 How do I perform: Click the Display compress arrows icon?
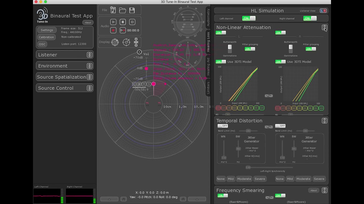pyautogui.click(x=136, y=42)
